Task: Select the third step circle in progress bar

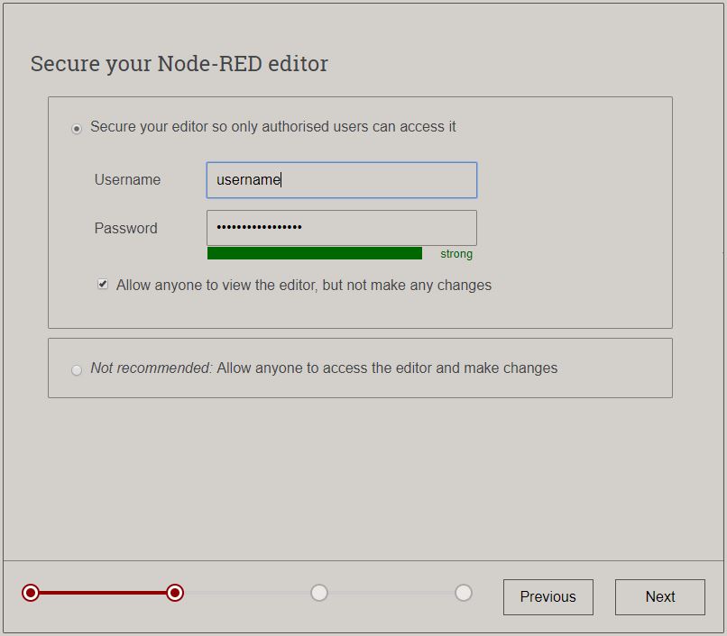Action: 318,593
